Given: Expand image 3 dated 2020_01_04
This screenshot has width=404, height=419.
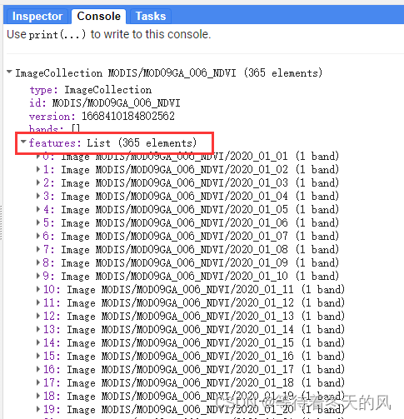Looking at the screenshot, I should 38,196.
